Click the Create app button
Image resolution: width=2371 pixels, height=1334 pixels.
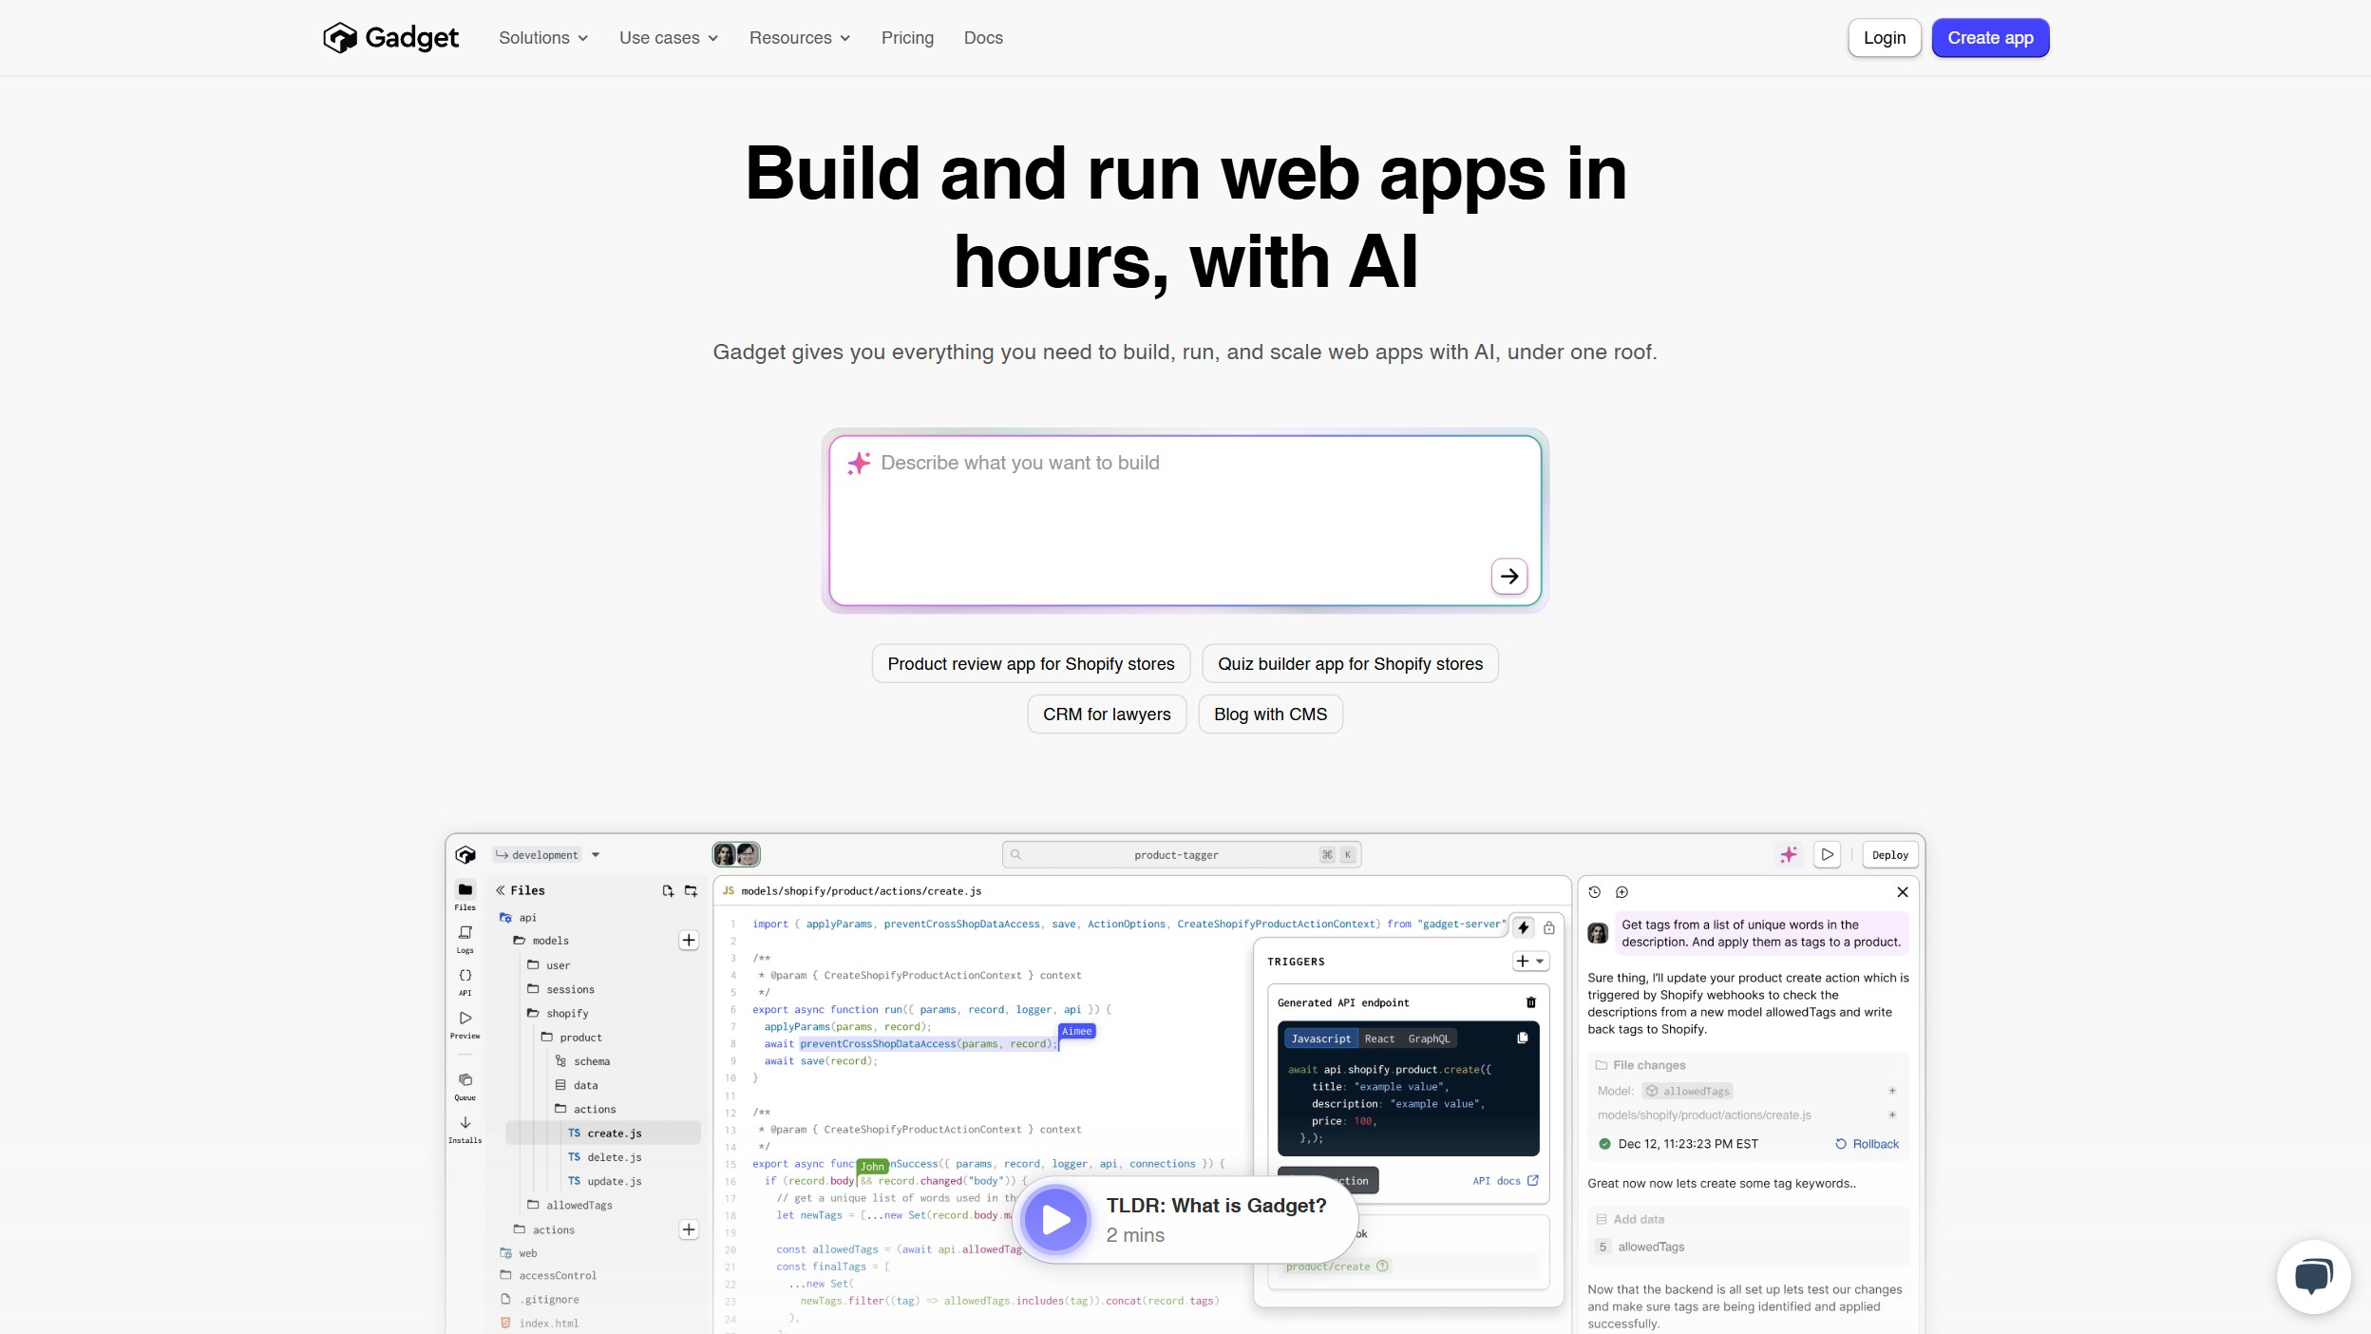[1990, 38]
